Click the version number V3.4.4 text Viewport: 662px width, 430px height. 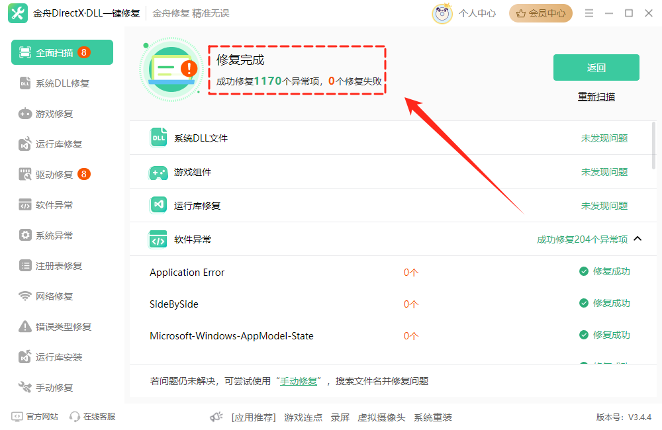tap(639, 417)
